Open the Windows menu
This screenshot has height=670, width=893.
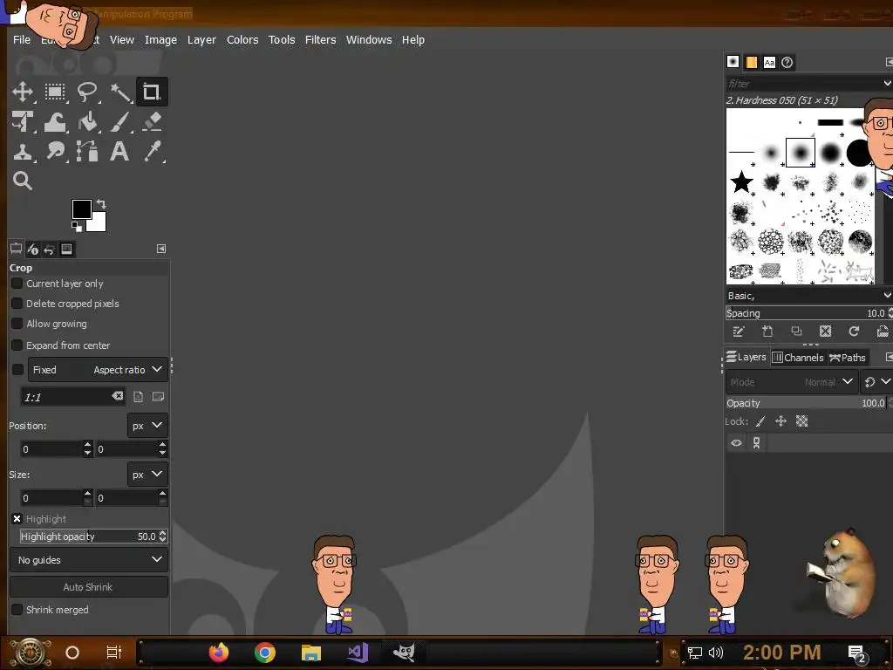point(369,39)
